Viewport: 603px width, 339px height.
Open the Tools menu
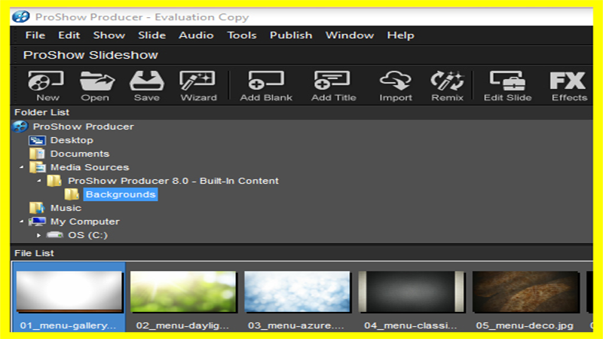point(242,35)
